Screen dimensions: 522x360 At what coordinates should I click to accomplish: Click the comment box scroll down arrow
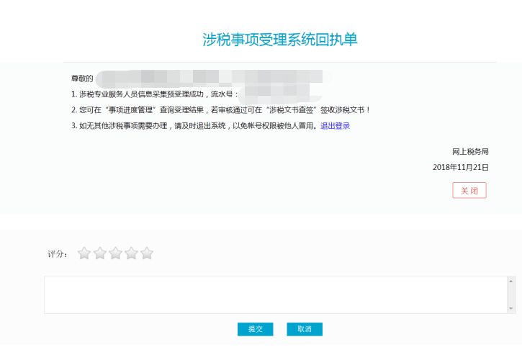511,309
